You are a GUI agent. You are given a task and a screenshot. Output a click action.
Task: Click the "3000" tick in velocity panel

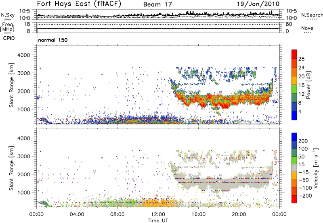[23, 156]
